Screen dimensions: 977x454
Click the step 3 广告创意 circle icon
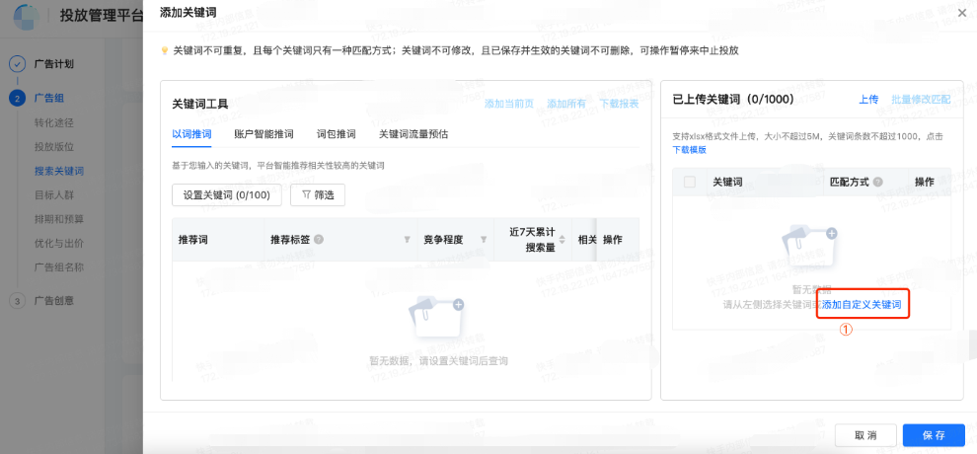click(x=17, y=300)
